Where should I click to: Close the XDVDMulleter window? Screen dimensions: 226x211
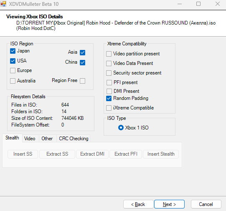(218, 4)
